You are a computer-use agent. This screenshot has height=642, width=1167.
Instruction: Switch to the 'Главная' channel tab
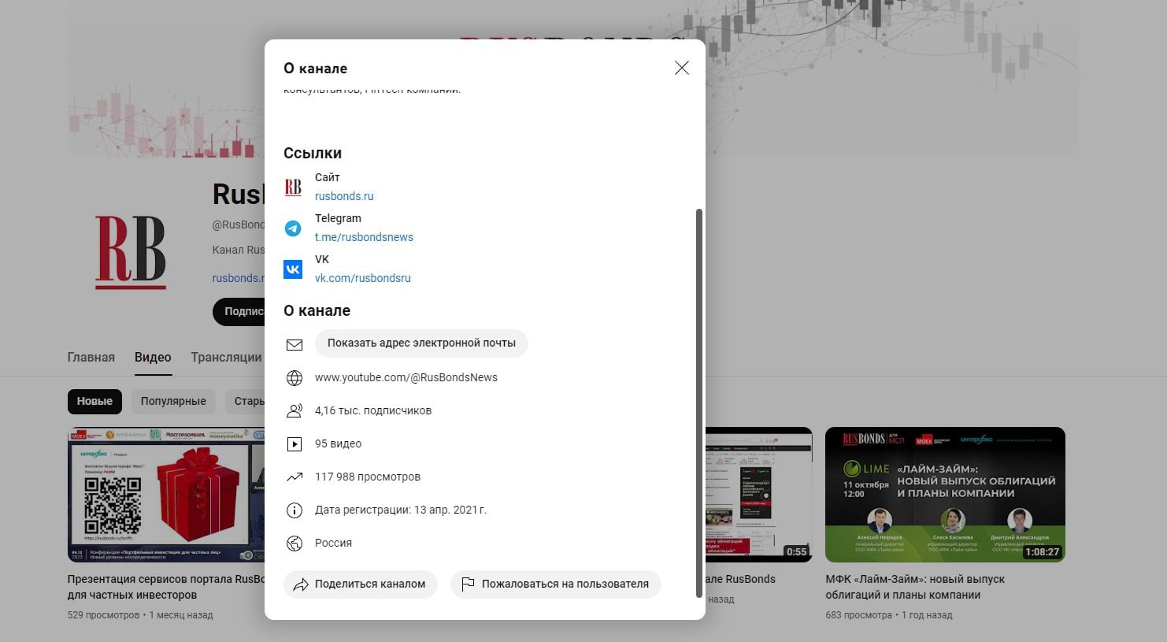91,358
